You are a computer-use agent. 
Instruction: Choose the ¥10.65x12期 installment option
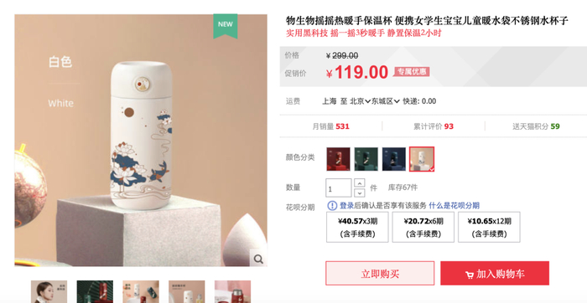click(489, 227)
